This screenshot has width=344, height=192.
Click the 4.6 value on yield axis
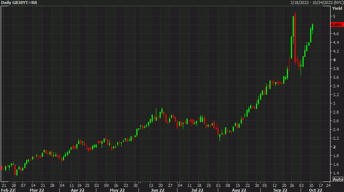(336, 34)
